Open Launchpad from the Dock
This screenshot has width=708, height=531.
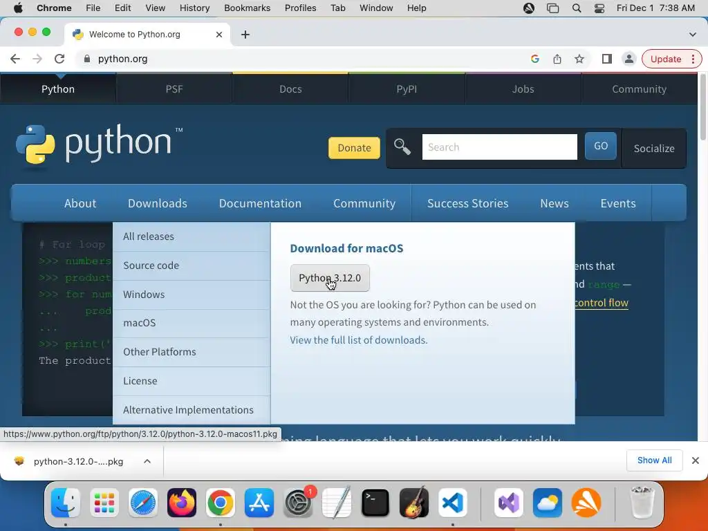[x=104, y=503]
